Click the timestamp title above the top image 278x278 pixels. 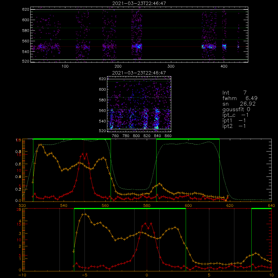(139, 3)
